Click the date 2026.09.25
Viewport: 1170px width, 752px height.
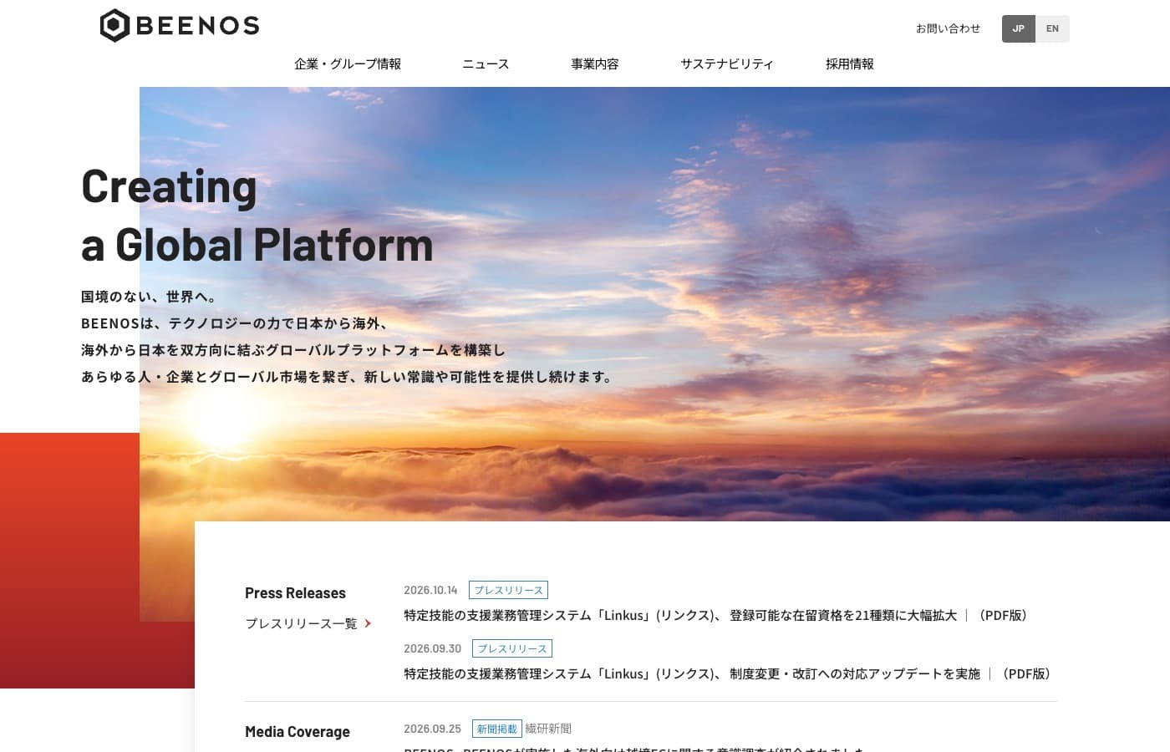(x=432, y=729)
